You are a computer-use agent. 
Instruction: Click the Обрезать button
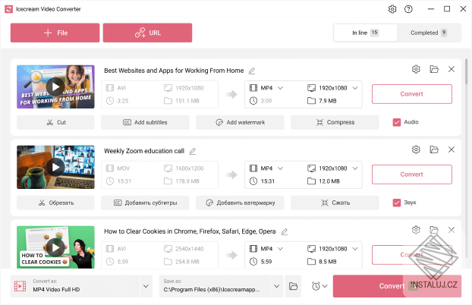pyautogui.click(x=55, y=203)
